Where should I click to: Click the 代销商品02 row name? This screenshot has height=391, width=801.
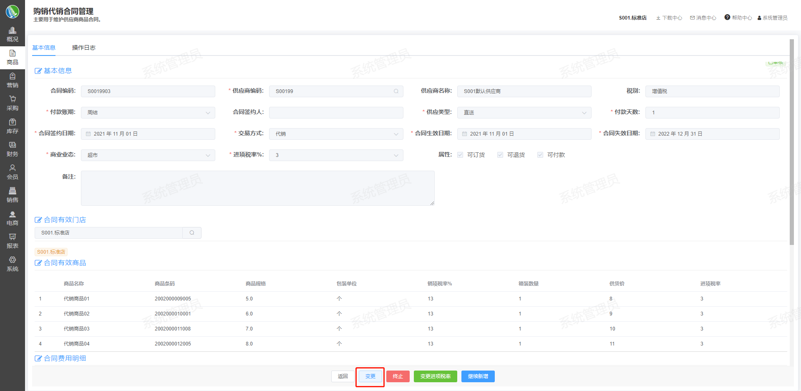(x=77, y=314)
